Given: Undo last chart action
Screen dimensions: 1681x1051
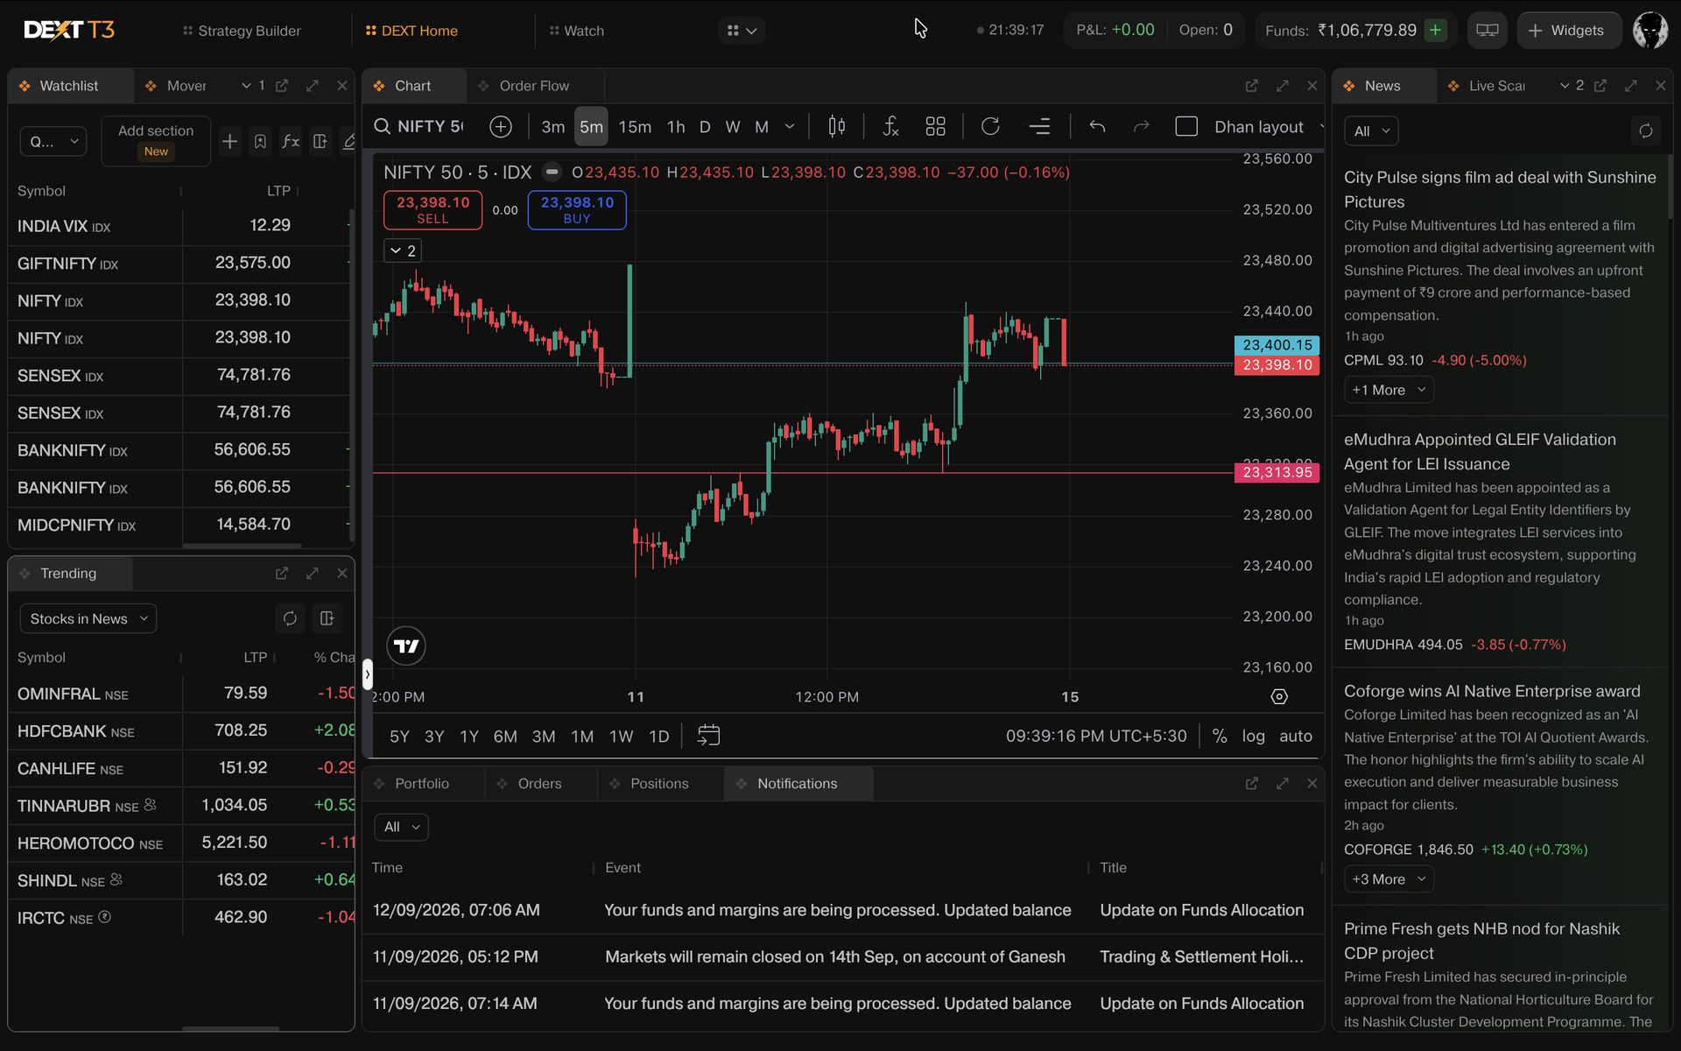Looking at the screenshot, I should pyautogui.click(x=1097, y=127).
